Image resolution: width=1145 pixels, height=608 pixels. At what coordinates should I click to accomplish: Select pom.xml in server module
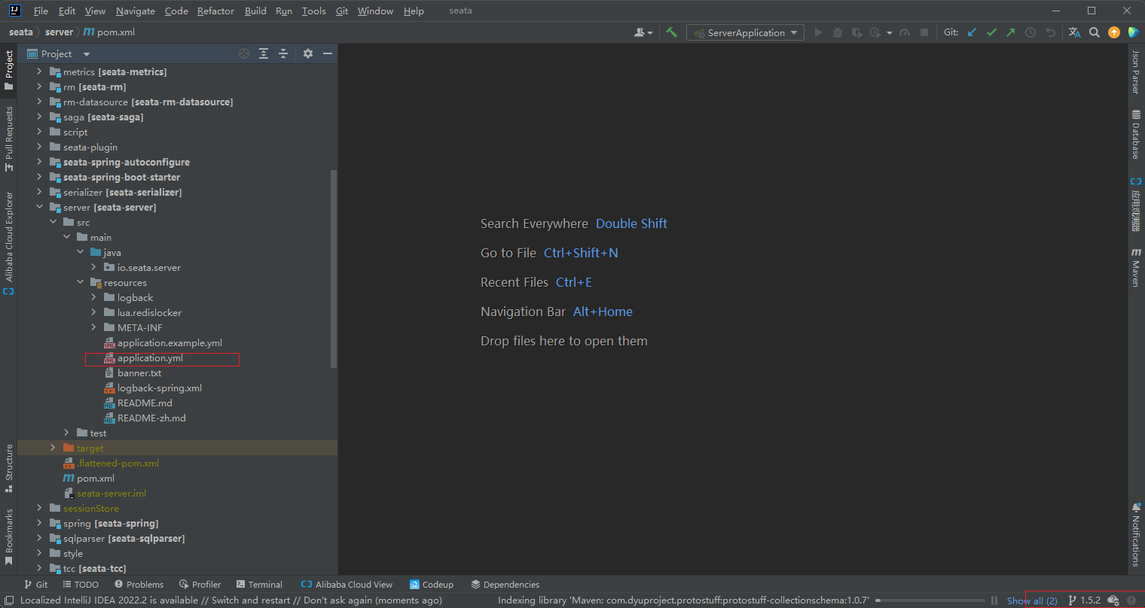tap(88, 479)
